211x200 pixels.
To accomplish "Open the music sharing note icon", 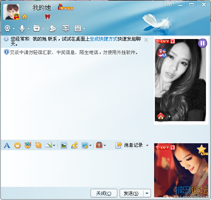I will point(74,145).
